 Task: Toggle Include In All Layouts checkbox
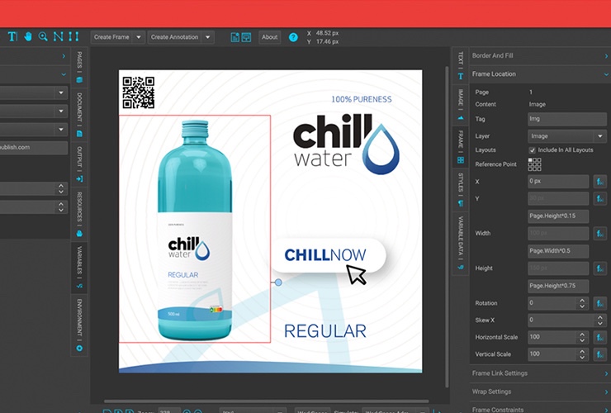click(x=533, y=150)
